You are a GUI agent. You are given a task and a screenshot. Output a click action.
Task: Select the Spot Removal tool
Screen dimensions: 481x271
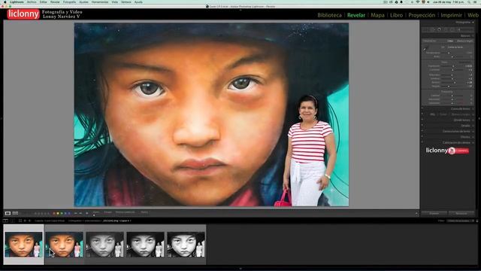439,29
